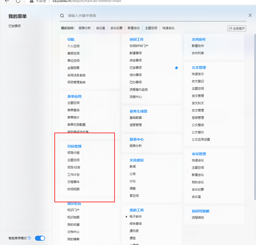The width and height of the screenshot is (256, 245).
Task: Select 工作计划 under 目标管理
Action: click(x=73, y=174)
